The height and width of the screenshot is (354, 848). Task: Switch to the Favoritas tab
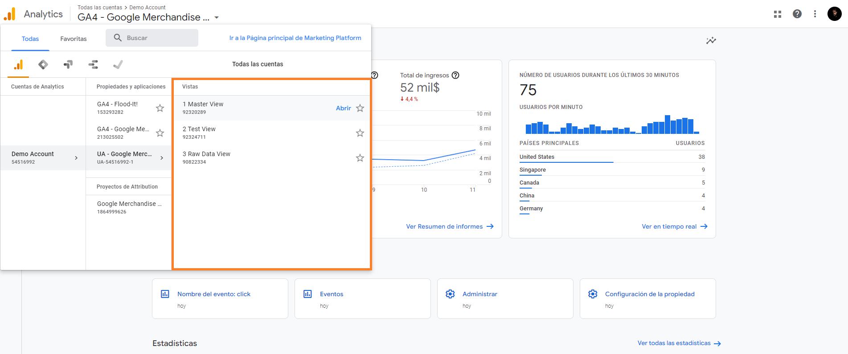click(74, 39)
